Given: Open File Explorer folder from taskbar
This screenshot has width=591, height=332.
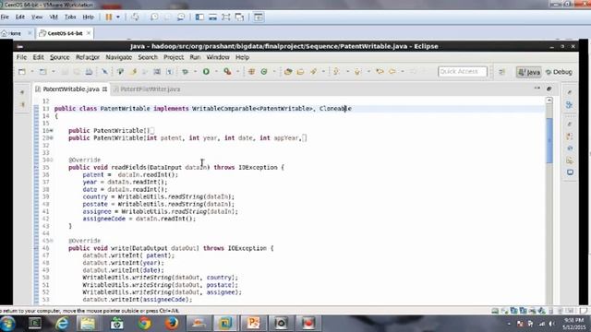Looking at the screenshot, I should tap(88, 324).
